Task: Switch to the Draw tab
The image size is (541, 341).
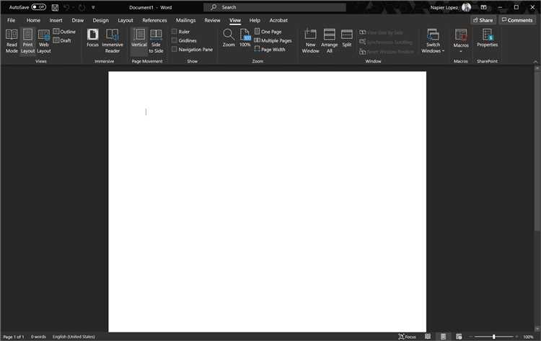Action: [78, 20]
